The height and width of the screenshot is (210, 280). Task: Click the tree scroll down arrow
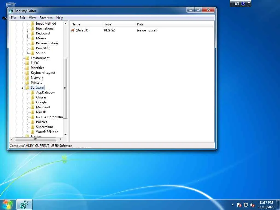point(65,135)
